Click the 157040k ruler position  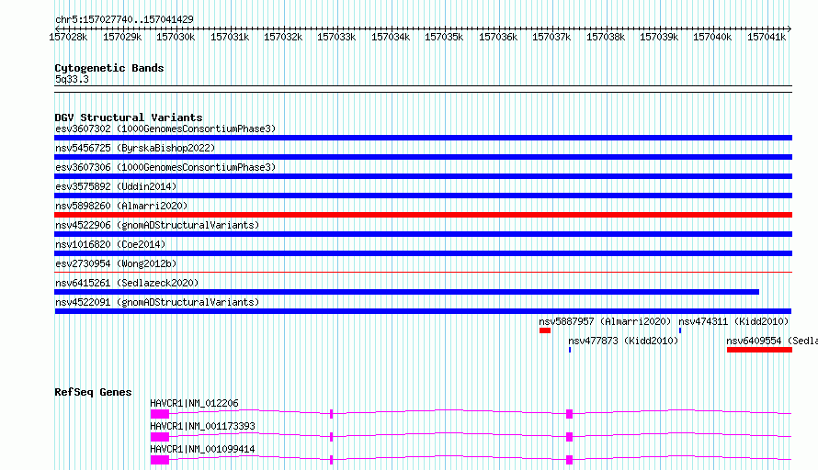click(x=712, y=37)
